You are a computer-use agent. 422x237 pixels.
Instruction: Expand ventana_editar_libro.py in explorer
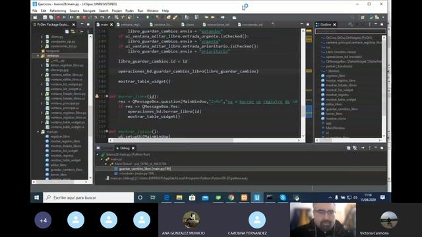[x=42, y=75]
